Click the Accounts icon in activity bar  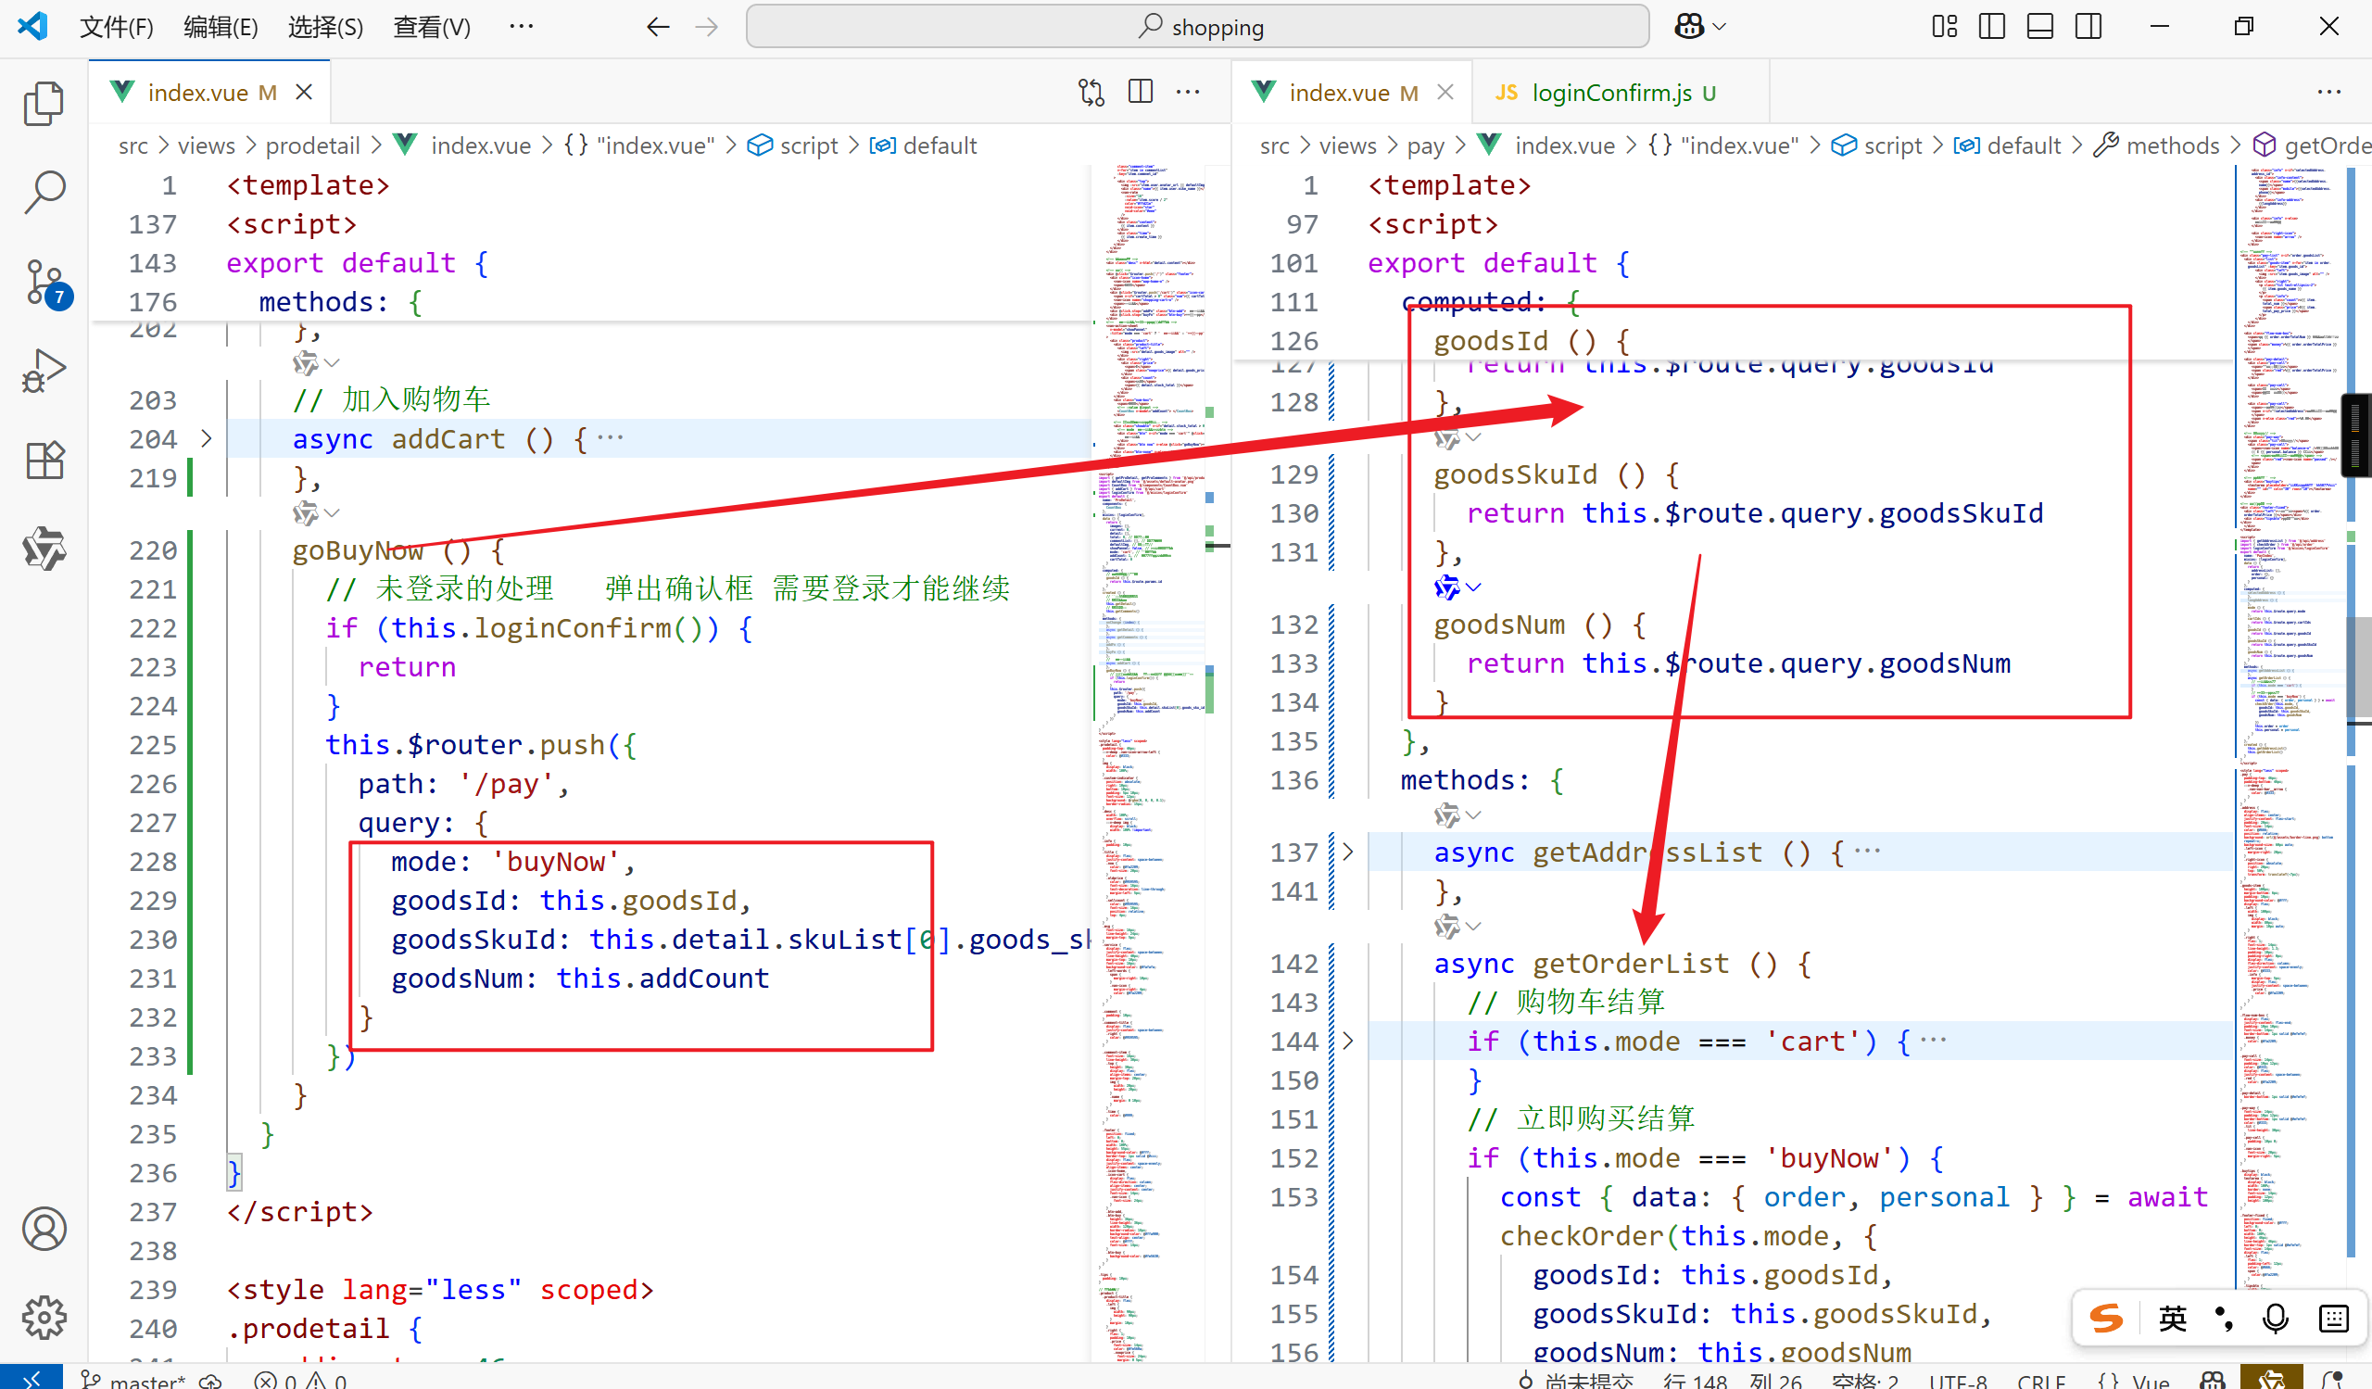click(44, 1228)
